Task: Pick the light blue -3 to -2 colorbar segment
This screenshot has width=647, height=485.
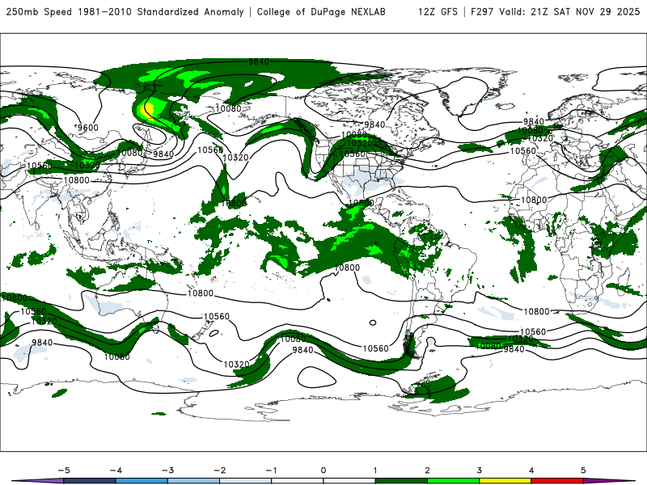Action: click(193, 481)
